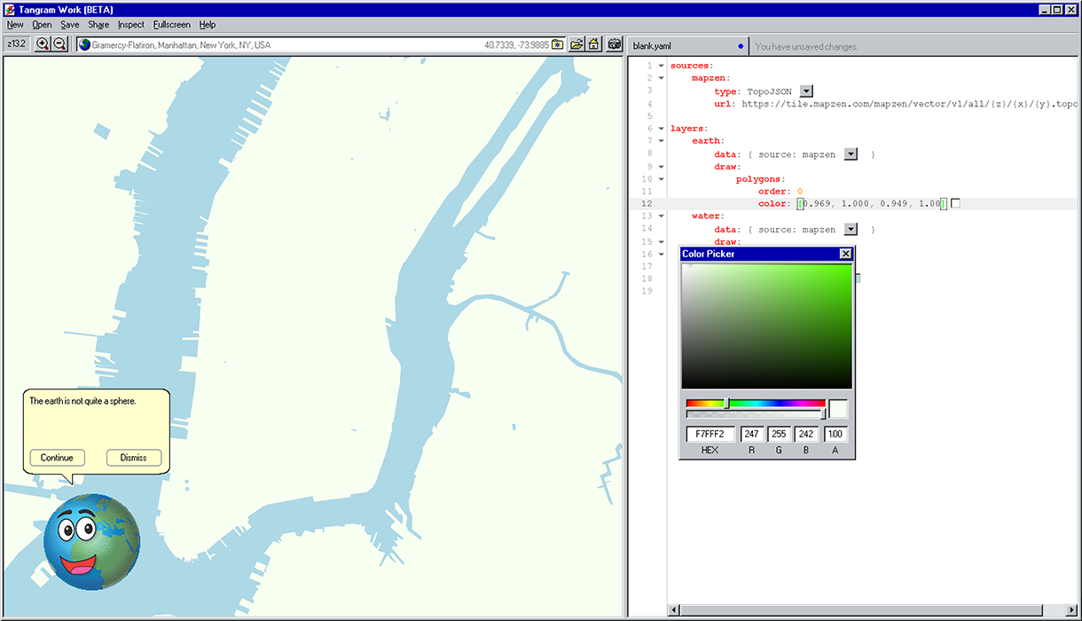Screen dimensions: 1082x621
Task: Click the color array value on line 12
Action: click(x=872, y=204)
